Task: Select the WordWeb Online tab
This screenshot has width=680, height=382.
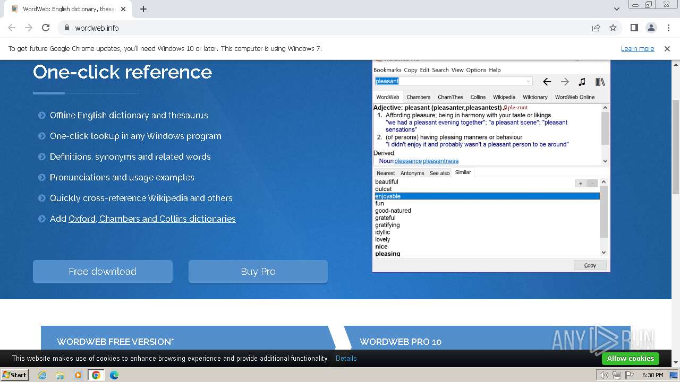Action: tap(574, 97)
